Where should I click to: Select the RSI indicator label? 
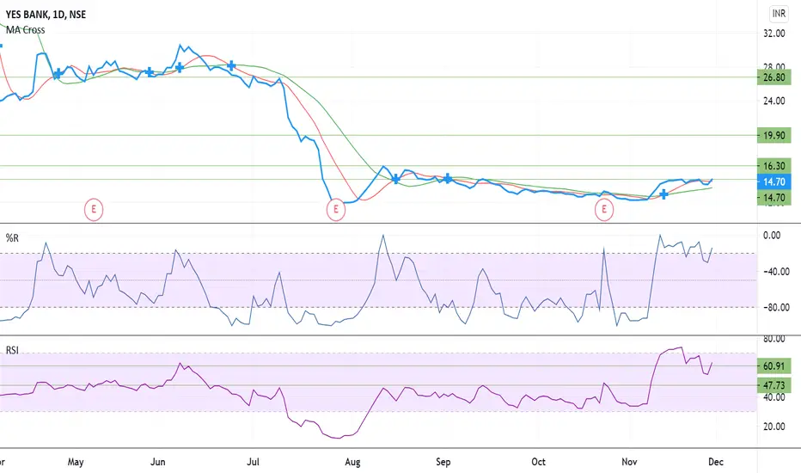coord(12,350)
